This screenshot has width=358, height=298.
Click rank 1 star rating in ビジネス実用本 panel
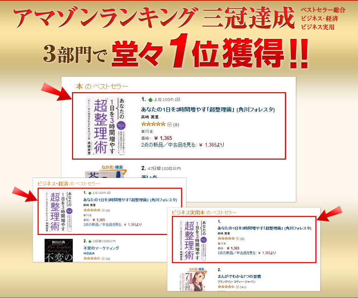click(x=226, y=238)
